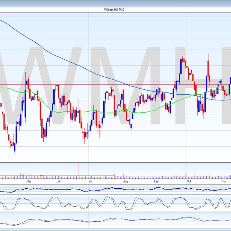Select the May label on the date axis

click(29, 181)
